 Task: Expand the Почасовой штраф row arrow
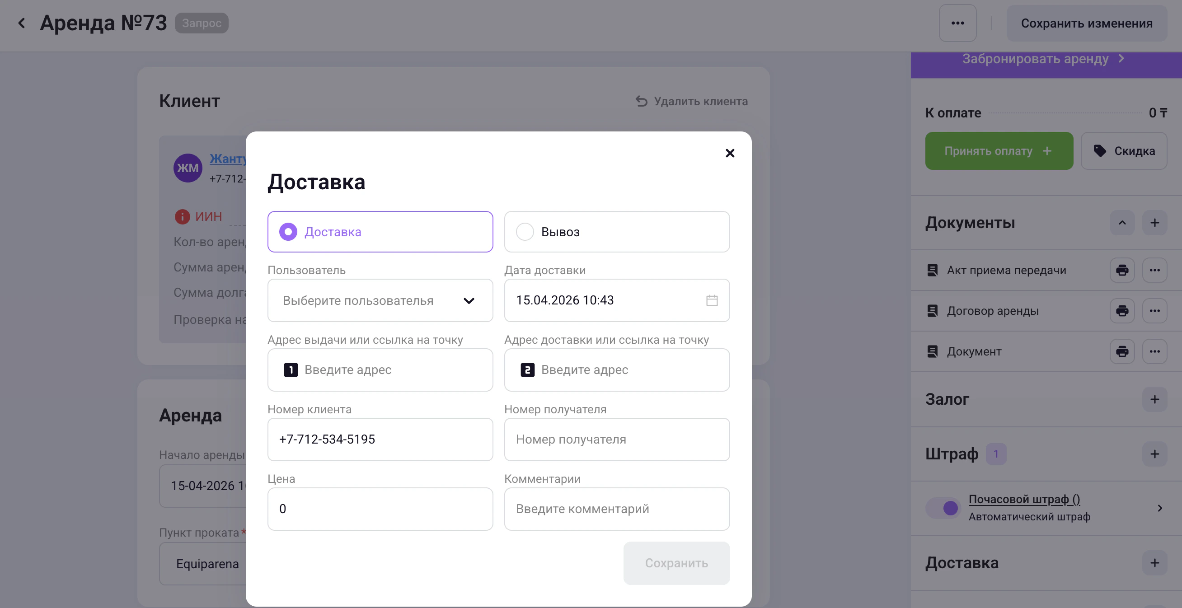tap(1159, 508)
